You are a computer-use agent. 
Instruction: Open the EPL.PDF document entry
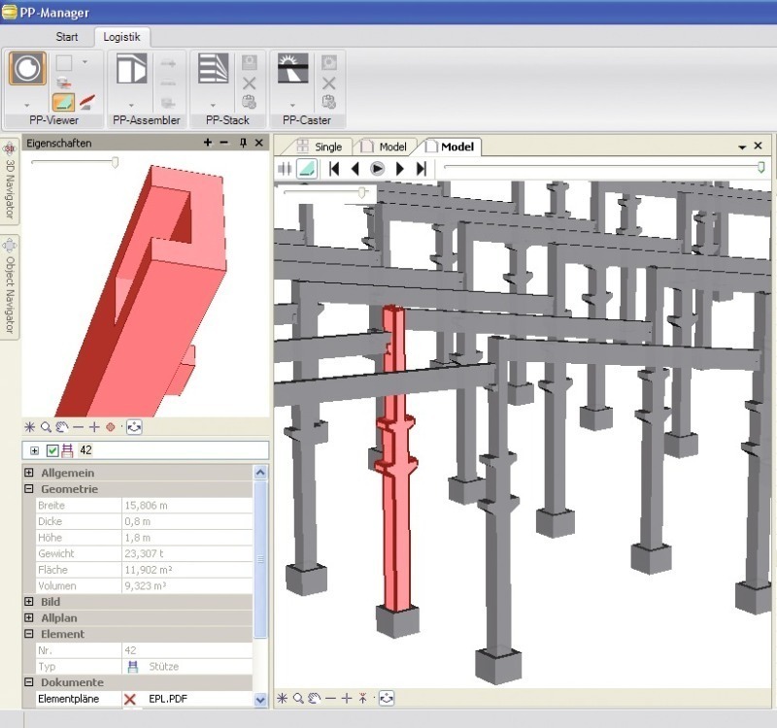168,699
